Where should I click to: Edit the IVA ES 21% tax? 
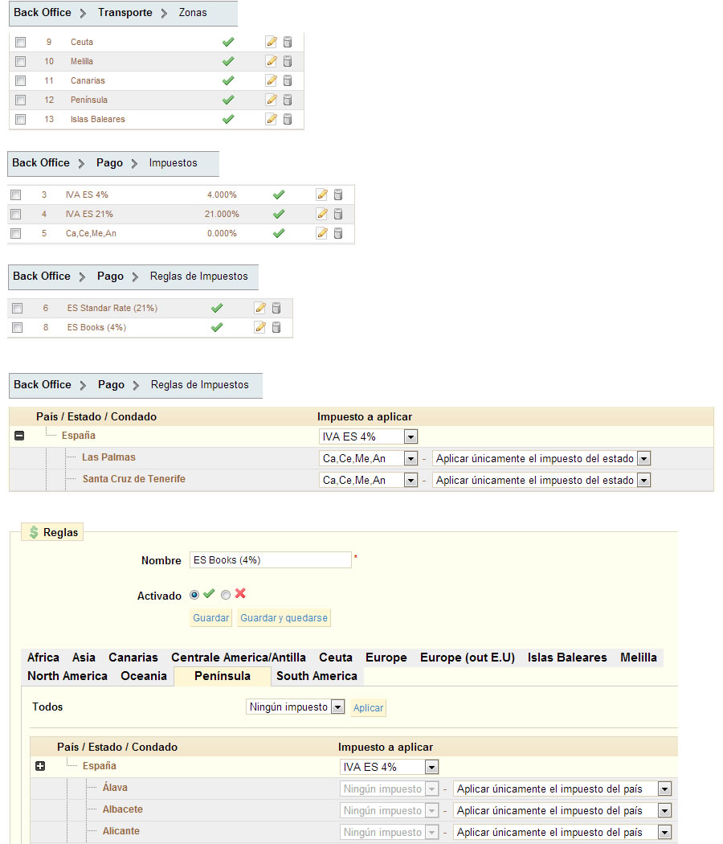pyautogui.click(x=321, y=215)
